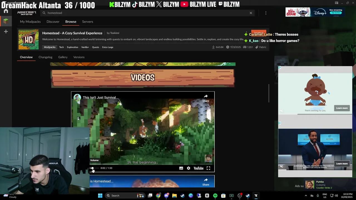The width and height of the screenshot is (356, 200).
Task: Click Learn more on the Altura ad
Action: [342, 164]
